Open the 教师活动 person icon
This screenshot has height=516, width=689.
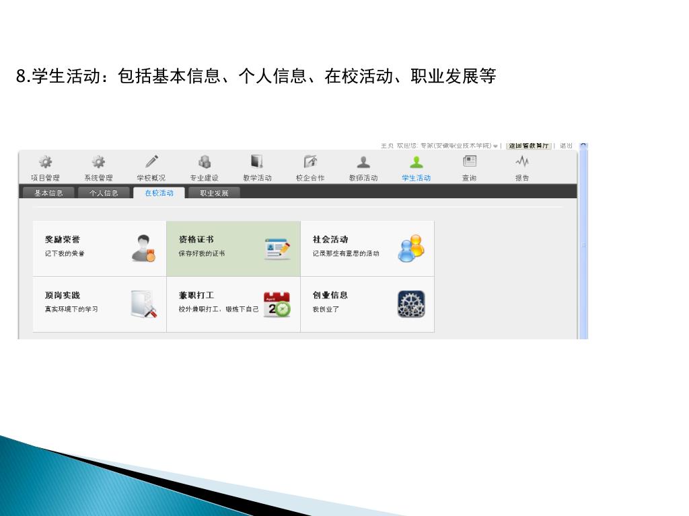click(363, 162)
